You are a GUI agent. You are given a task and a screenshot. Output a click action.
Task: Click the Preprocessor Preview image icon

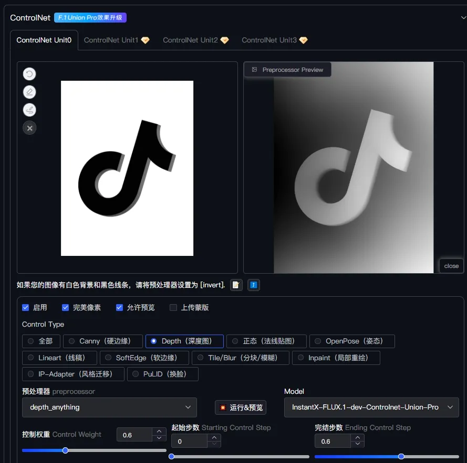(x=254, y=70)
